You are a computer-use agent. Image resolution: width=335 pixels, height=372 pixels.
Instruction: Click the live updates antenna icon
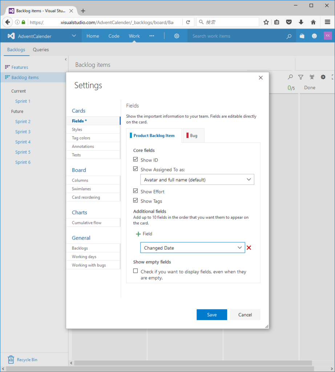(x=312, y=77)
